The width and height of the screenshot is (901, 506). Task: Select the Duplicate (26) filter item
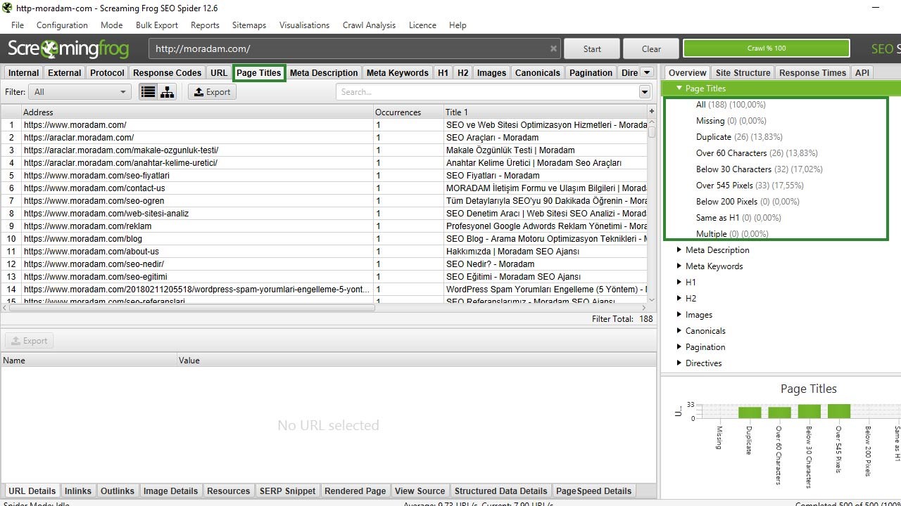739,137
